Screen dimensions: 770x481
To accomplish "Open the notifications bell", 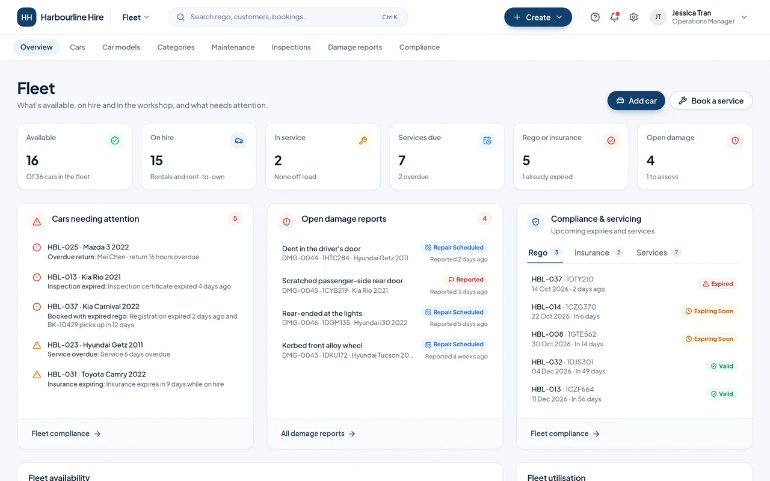I will click(614, 17).
